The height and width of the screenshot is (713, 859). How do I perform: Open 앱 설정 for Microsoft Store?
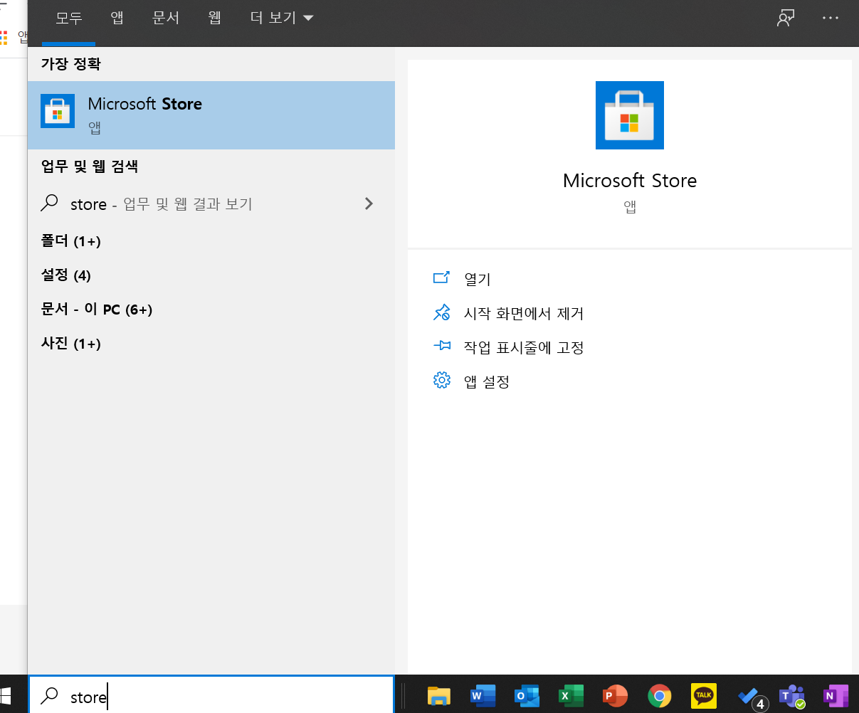[x=487, y=381]
